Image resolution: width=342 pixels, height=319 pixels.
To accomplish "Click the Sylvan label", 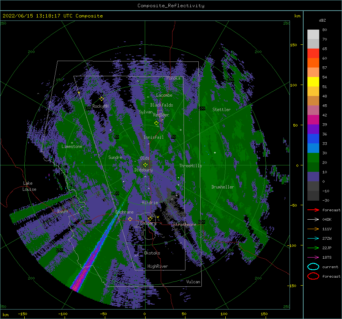I will pos(146,112).
